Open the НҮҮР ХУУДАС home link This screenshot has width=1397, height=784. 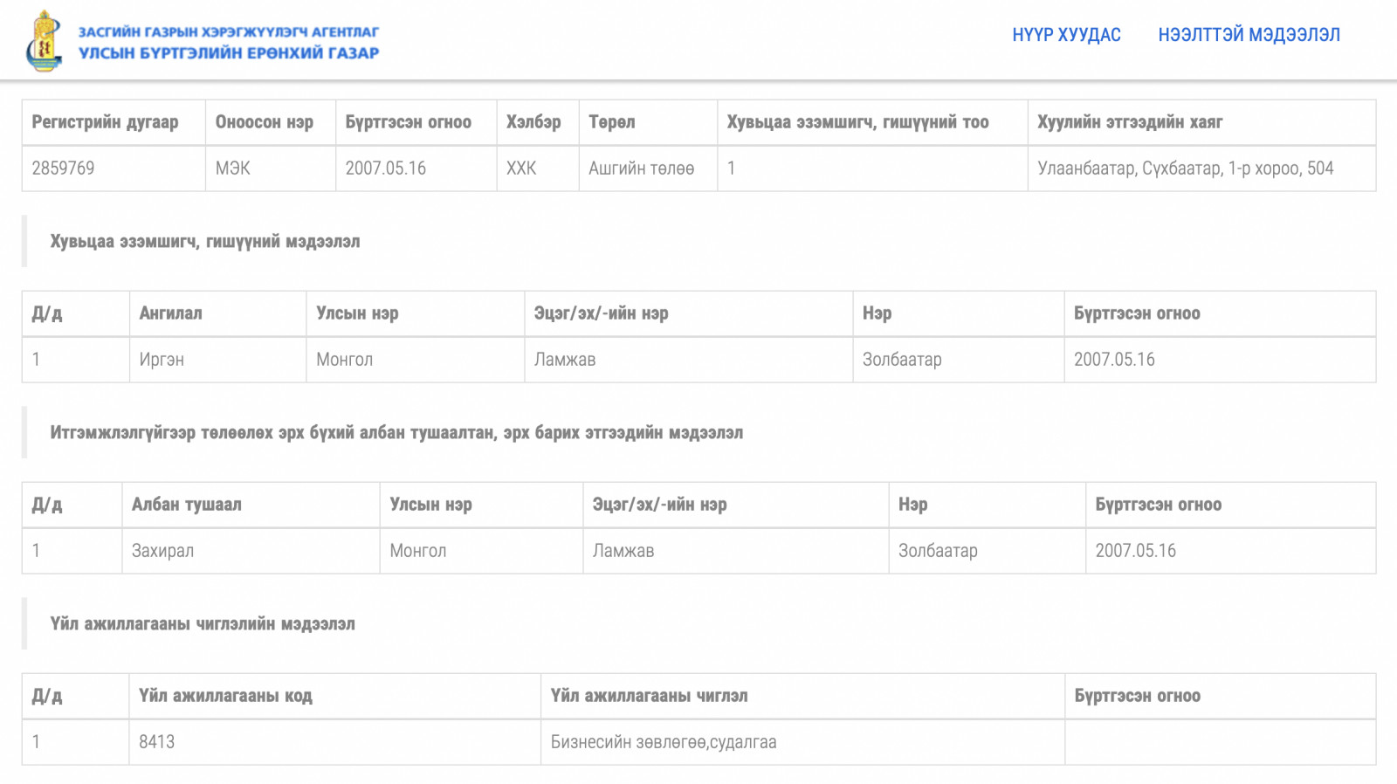1066,35
